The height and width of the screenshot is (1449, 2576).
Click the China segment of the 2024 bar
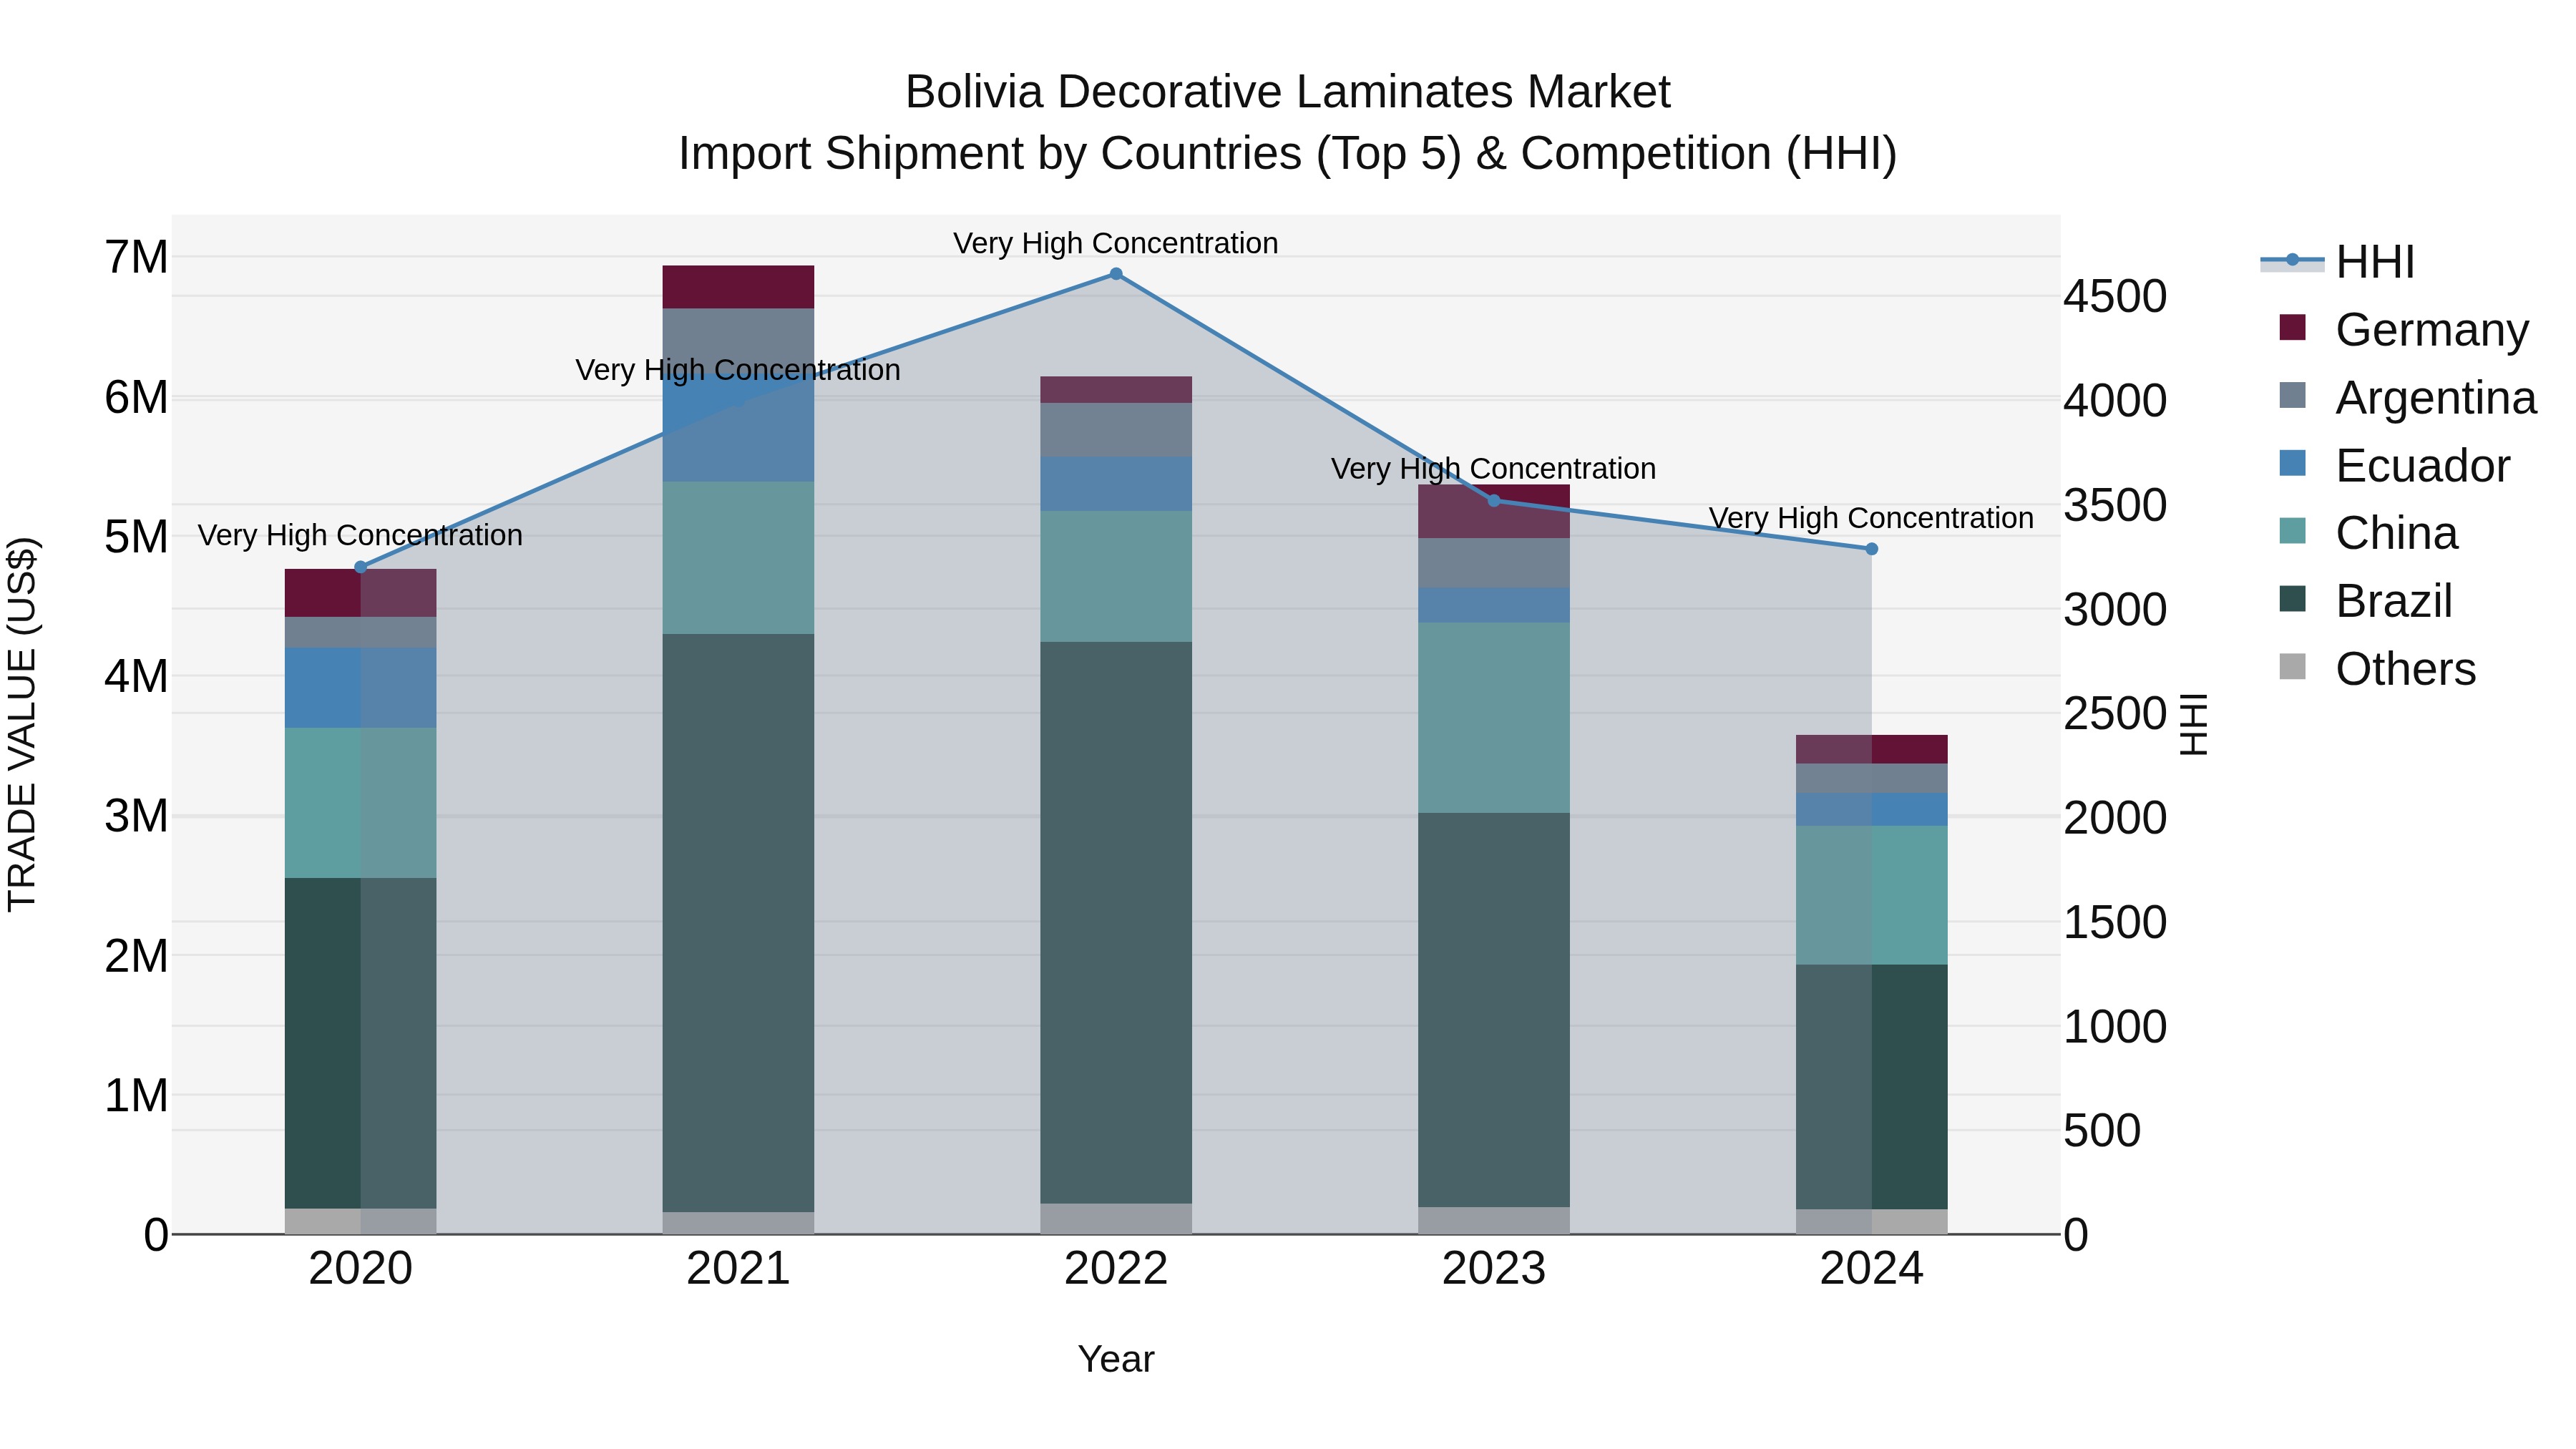[x=1872, y=895]
